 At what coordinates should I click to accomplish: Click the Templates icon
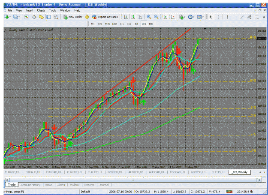(x=199, y=17)
